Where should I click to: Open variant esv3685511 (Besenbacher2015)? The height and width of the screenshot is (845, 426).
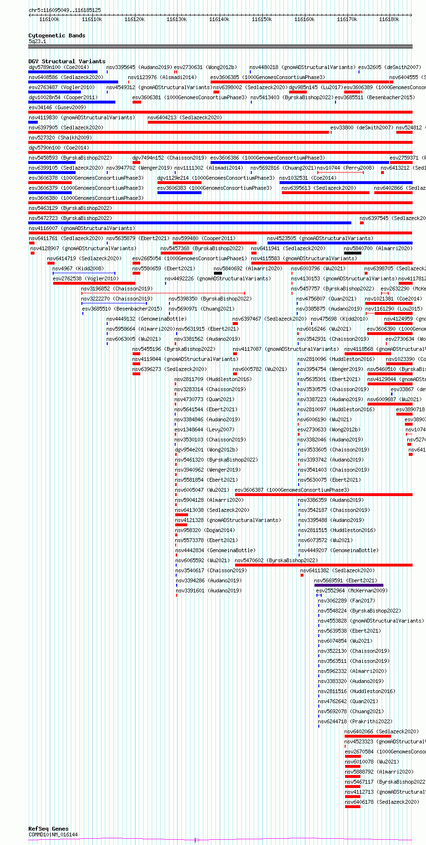coord(375,97)
